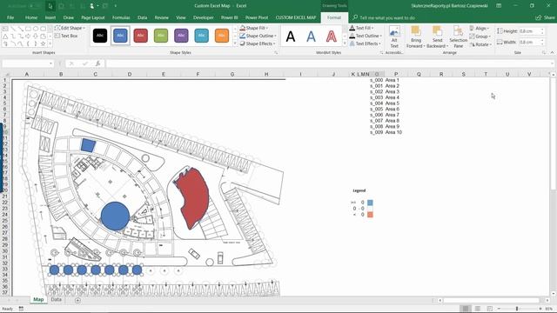Open Text Outline dropdown

point(366,36)
